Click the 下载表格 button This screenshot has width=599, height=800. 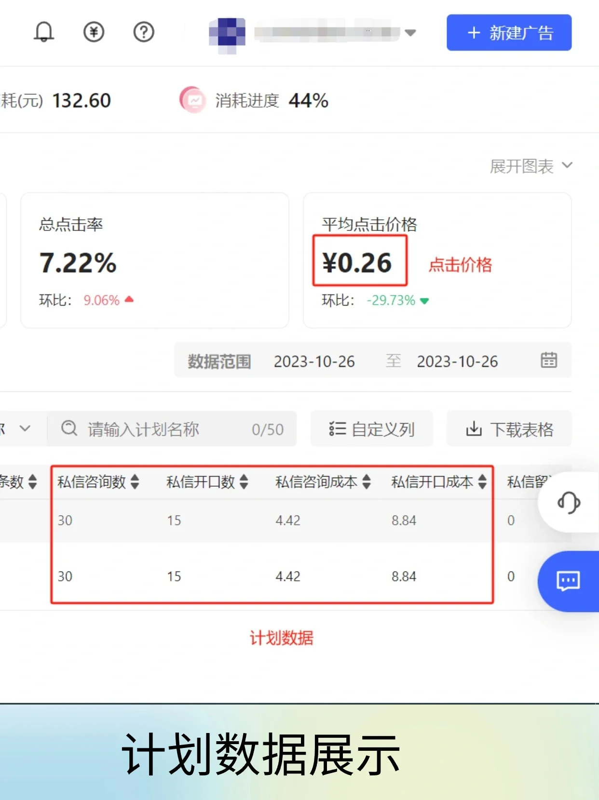pyautogui.click(x=509, y=429)
